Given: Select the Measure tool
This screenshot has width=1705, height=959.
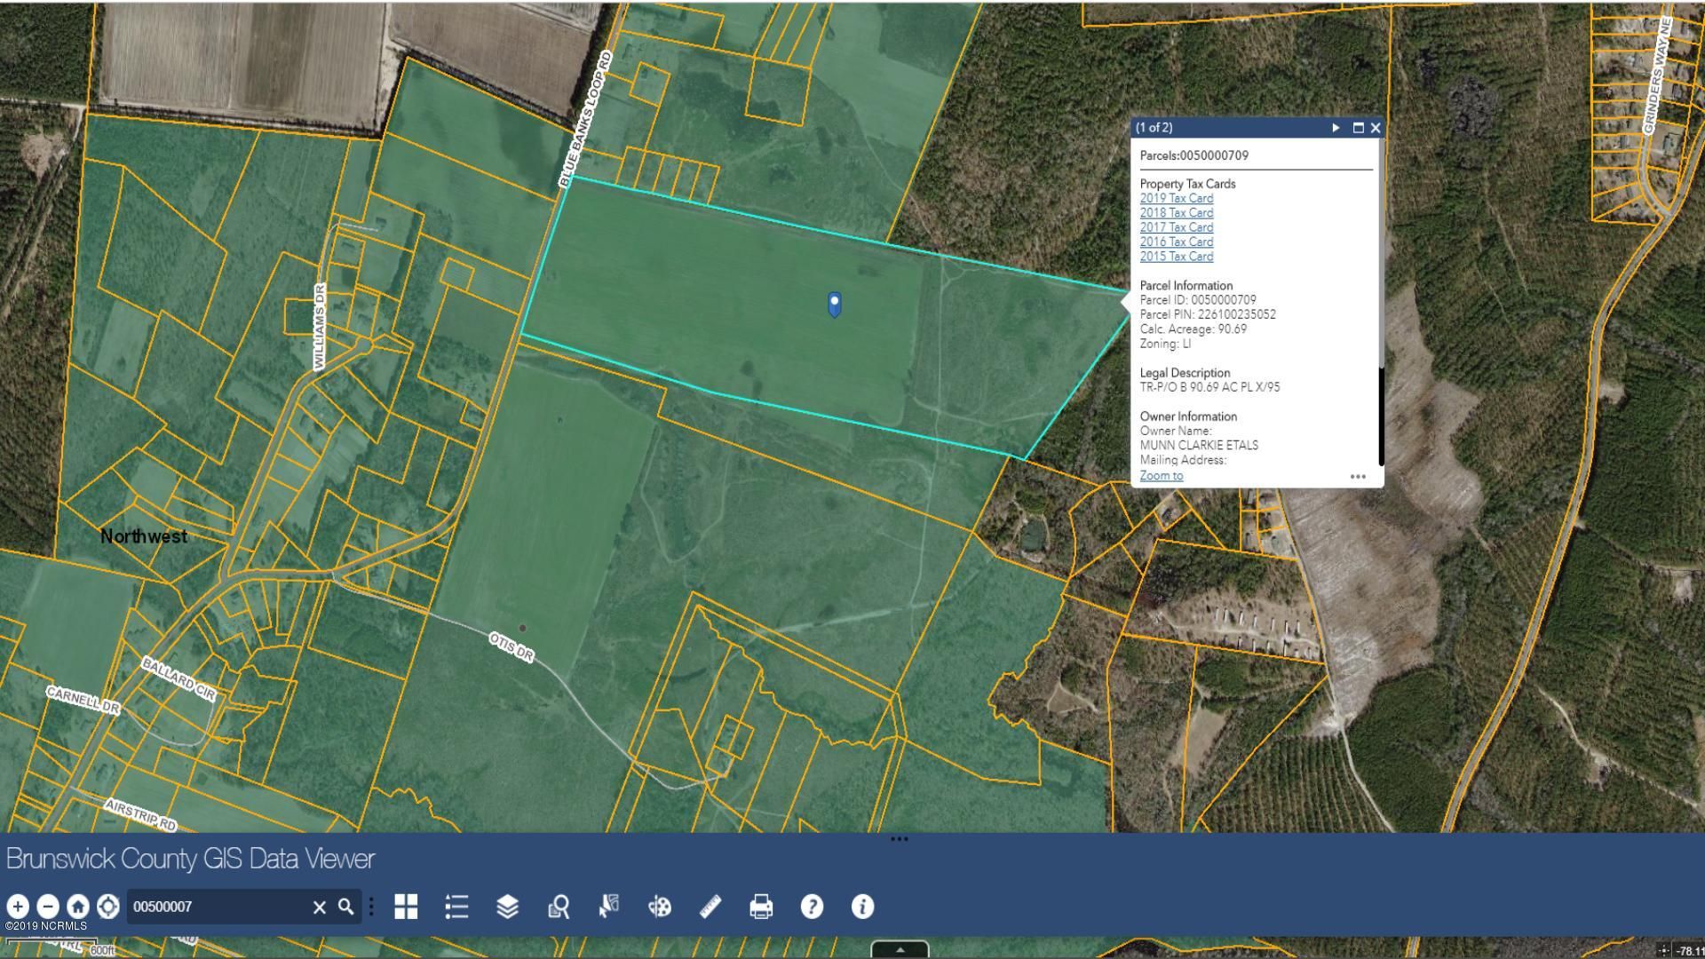Looking at the screenshot, I should [x=710, y=907].
